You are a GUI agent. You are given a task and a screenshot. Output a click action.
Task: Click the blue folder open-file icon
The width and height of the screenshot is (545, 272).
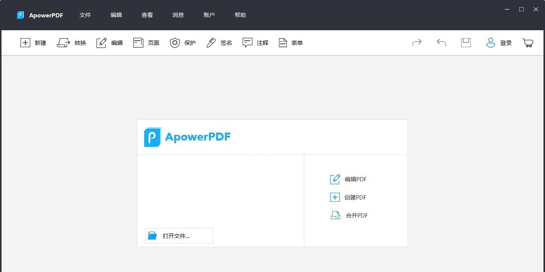(x=152, y=236)
